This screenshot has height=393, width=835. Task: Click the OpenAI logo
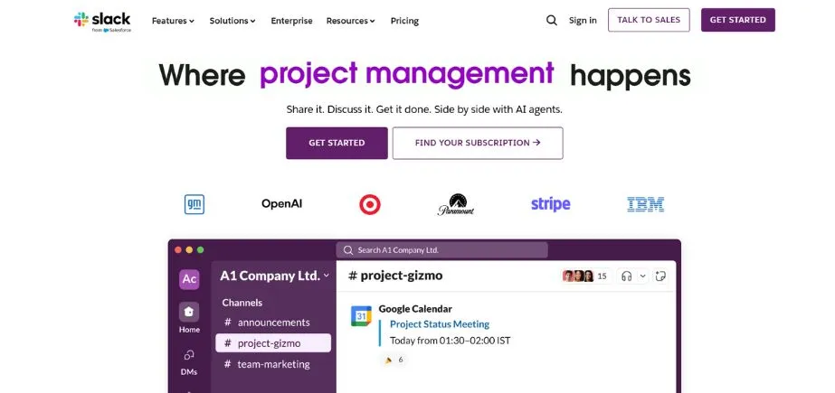coord(281,203)
